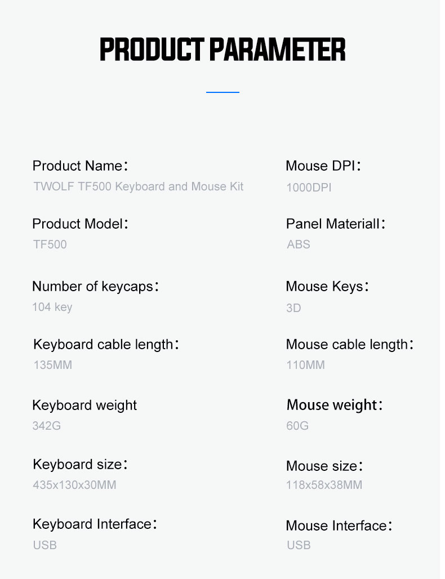The image size is (445, 579).
Task: Click the 342G keyboard weight value
Action: coord(47,425)
